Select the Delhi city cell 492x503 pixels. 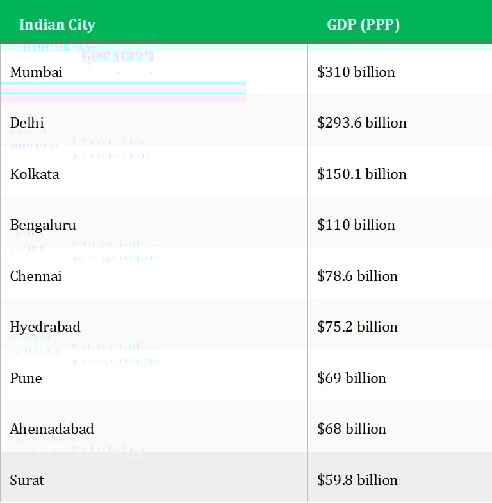coord(27,123)
